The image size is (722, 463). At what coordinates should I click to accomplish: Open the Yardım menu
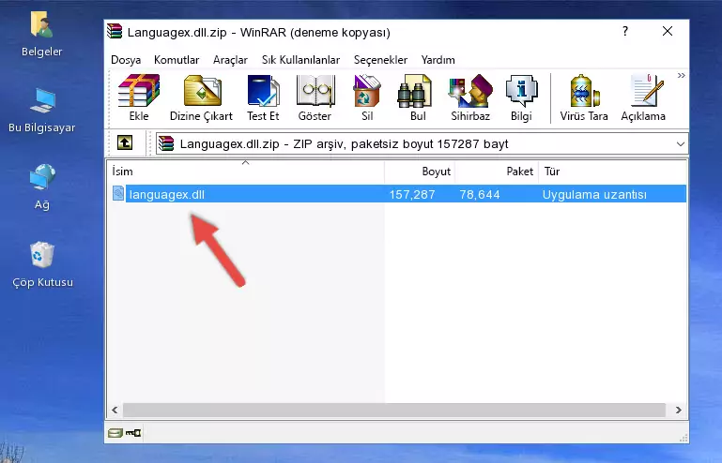pos(438,60)
